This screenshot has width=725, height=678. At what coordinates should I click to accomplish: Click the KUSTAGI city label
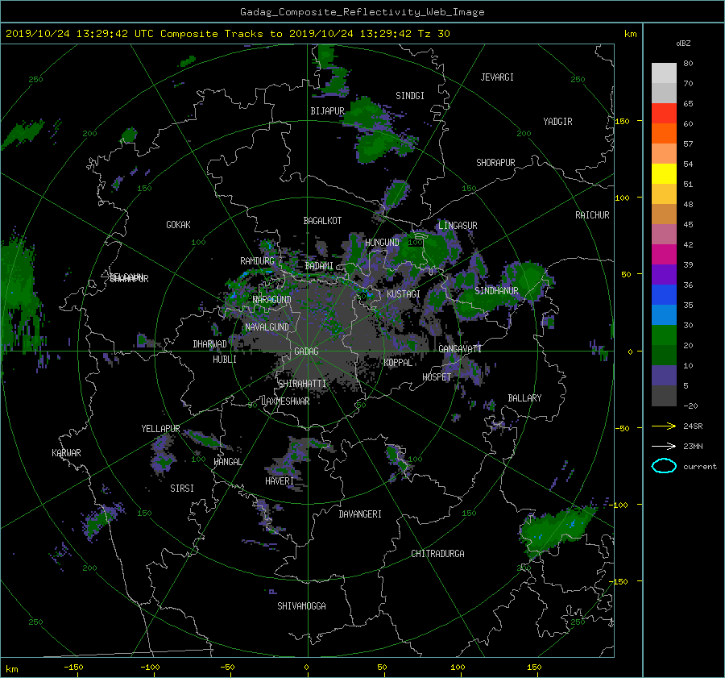(404, 294)
